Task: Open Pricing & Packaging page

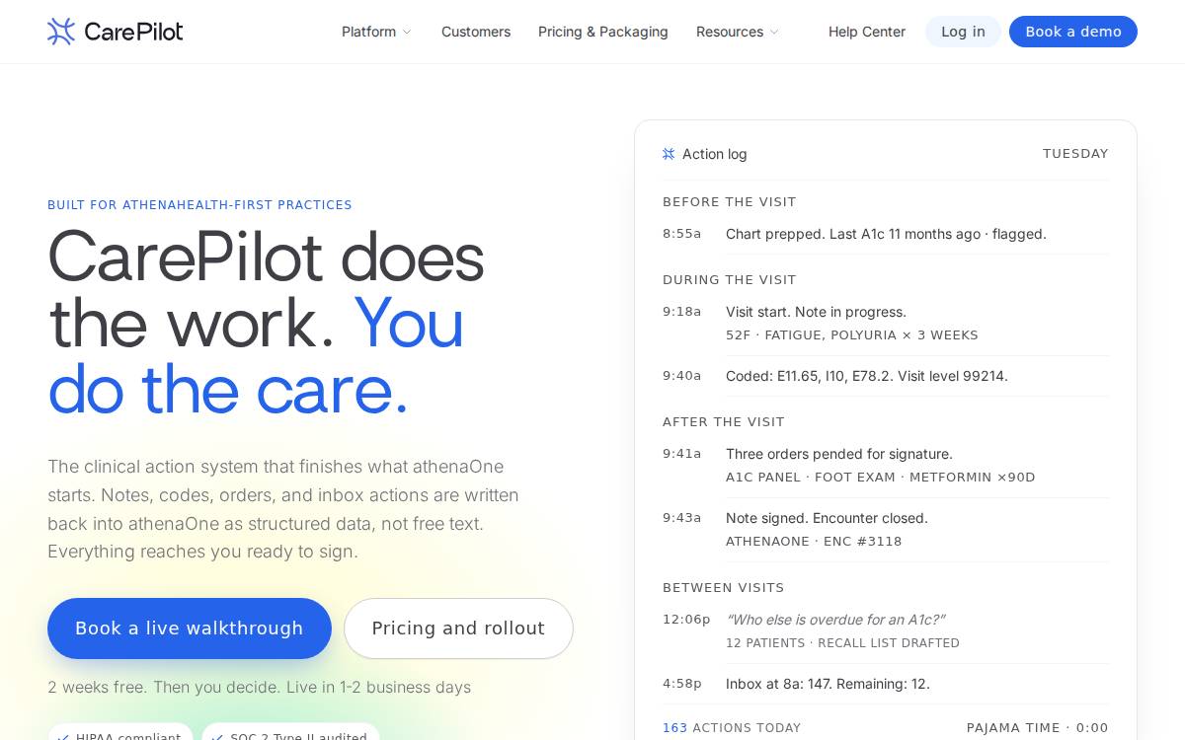Action: coord(603,32)
